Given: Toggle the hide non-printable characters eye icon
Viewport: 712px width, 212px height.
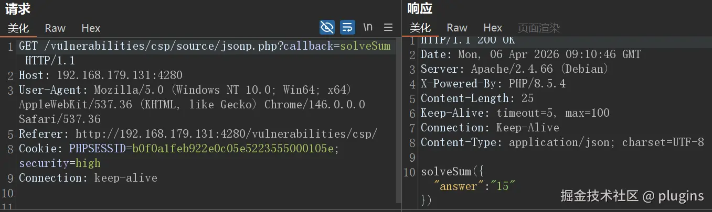Looking at the screenshot, I should coord(327,27).
